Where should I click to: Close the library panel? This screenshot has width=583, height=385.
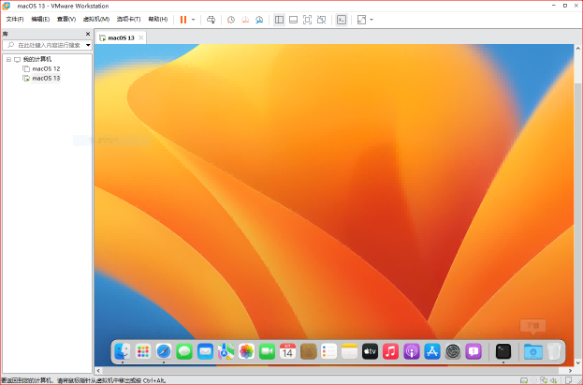(88, 34)
